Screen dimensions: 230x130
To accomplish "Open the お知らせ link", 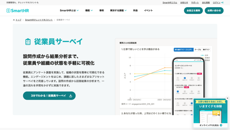I will click(x=184, y=3).
